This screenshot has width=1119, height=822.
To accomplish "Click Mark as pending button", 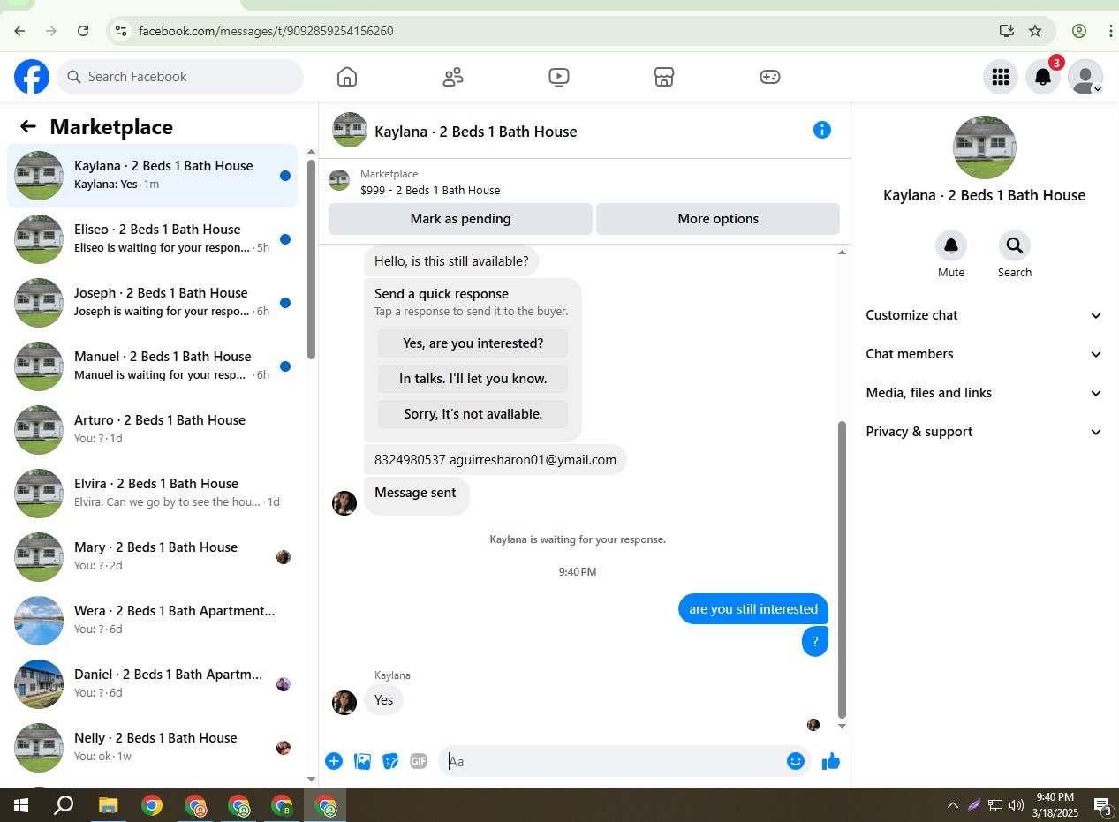I will [x=460, y=219].
